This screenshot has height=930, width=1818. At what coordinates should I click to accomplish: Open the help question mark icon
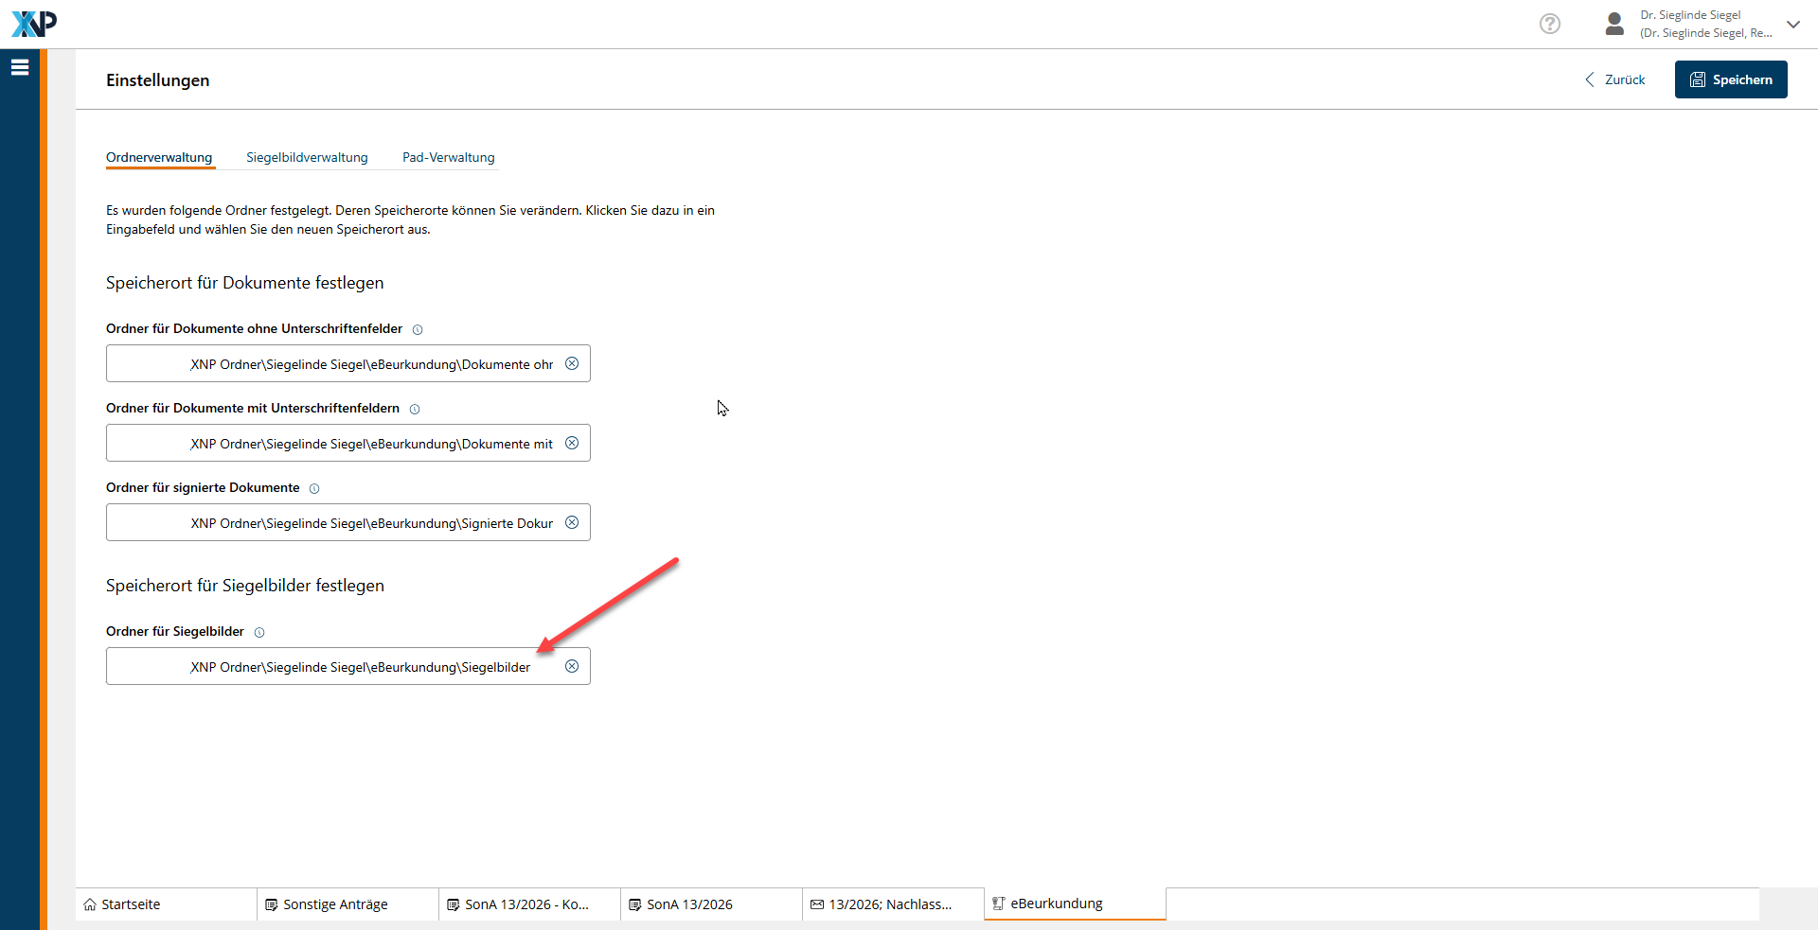[x=1549, y=24]
